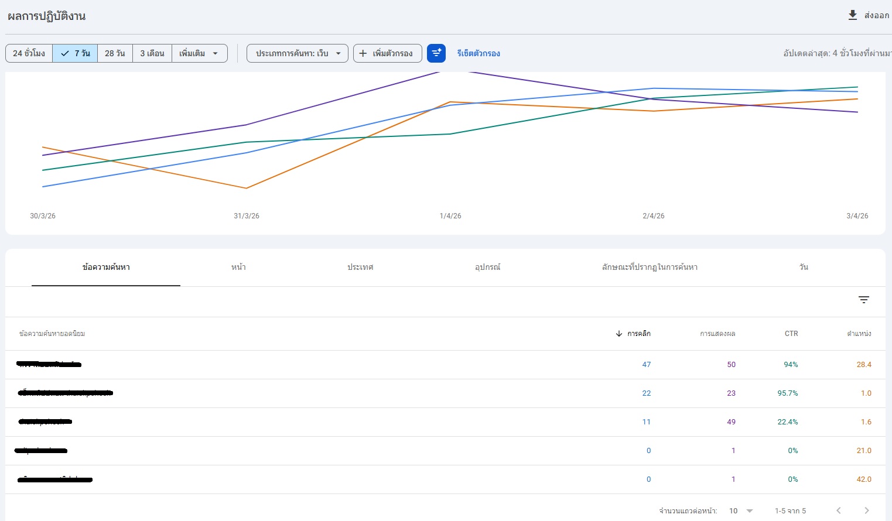Screen dimensions: 892x521
Task: Click the 1/4/26 date label on chart
Action: pyautogui.click(x=450, y=216)
